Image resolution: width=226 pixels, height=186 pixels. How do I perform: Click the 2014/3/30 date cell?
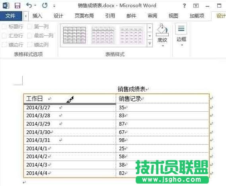point(70,132)
